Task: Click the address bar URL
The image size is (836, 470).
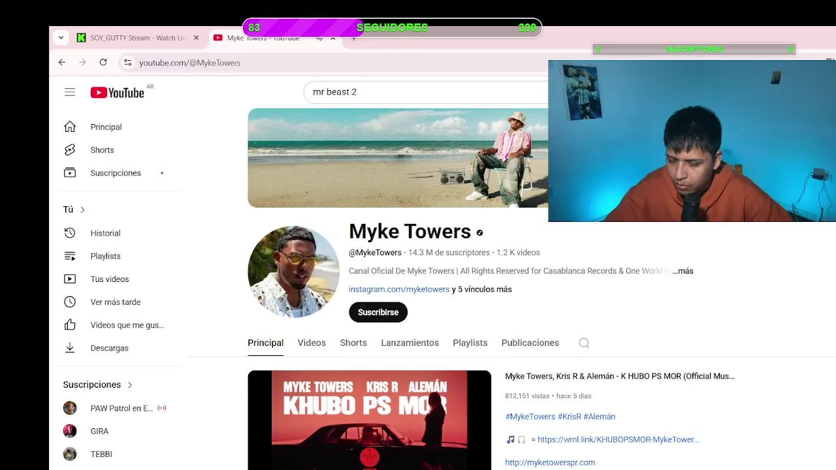Action: click(x=189, y=63)
